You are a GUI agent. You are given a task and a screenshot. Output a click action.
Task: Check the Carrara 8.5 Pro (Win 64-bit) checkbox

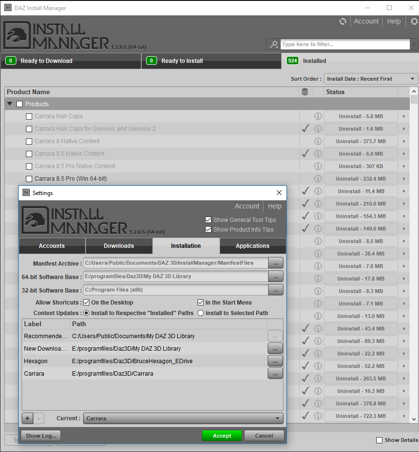coord(29,179)
